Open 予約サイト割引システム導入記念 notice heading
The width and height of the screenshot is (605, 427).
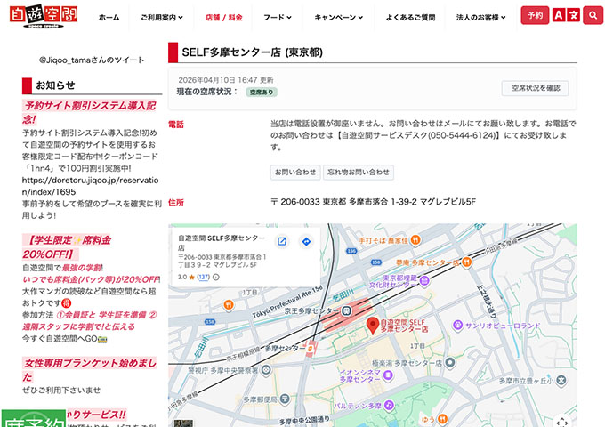coord(90,112)
